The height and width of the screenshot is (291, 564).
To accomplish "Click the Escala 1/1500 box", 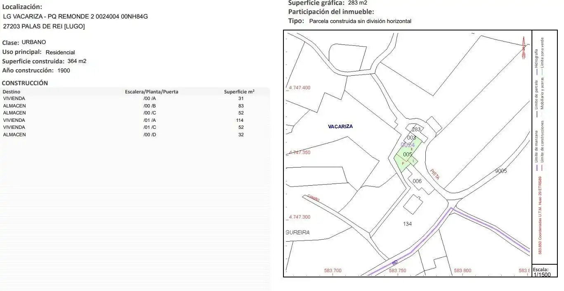I will click(545, 272).
